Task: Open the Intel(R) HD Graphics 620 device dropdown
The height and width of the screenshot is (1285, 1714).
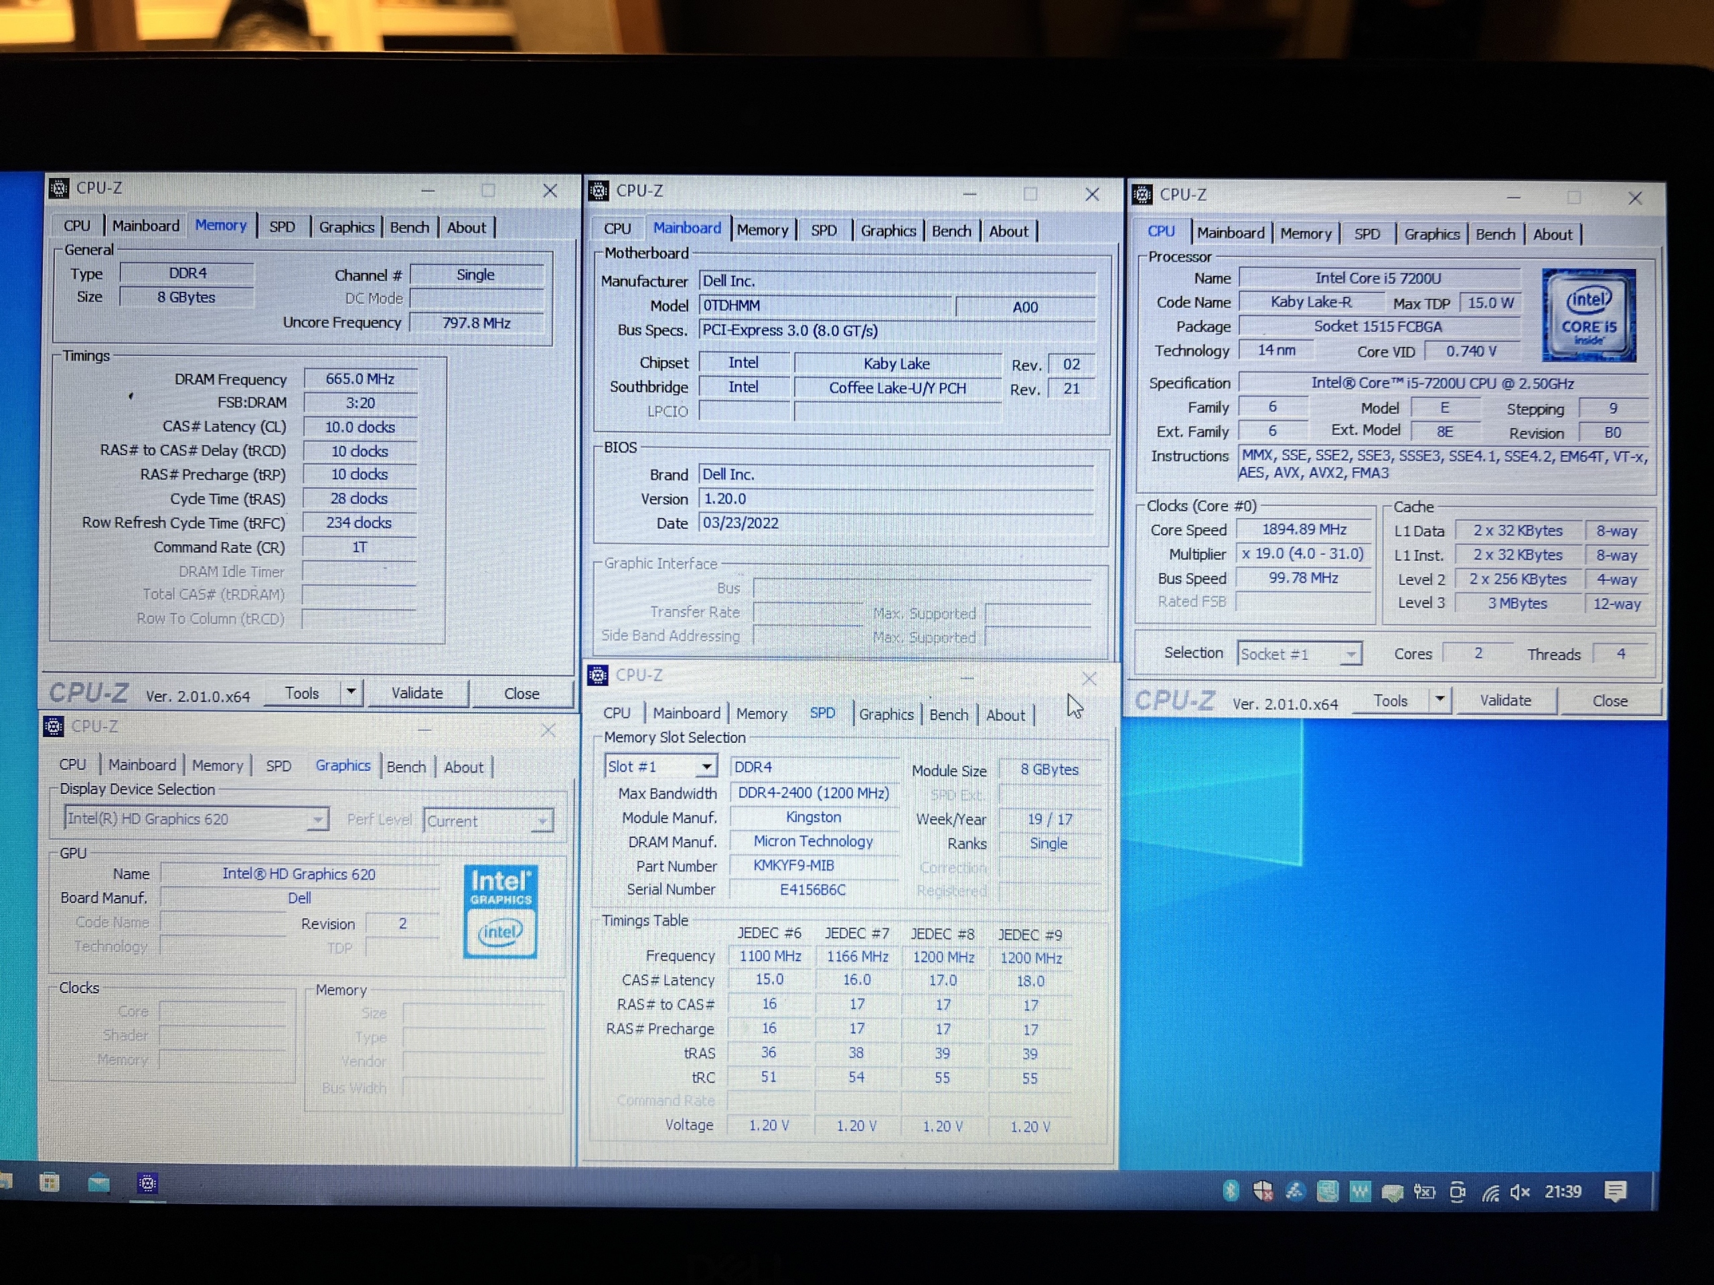Action: click(317, 819)
